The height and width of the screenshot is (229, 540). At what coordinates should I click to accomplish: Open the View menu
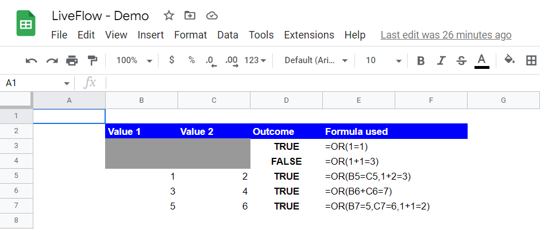[x=116, y=35]
